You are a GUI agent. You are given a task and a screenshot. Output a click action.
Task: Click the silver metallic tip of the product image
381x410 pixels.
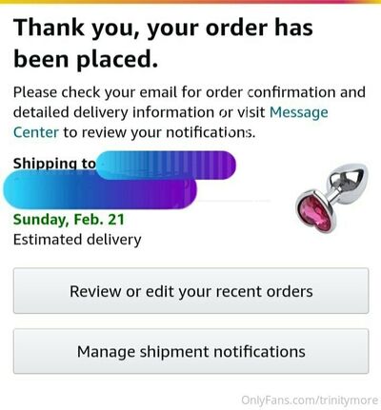[x=350, y=179]
